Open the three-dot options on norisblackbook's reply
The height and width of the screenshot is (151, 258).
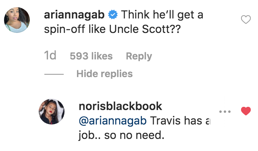click(225, 112)
